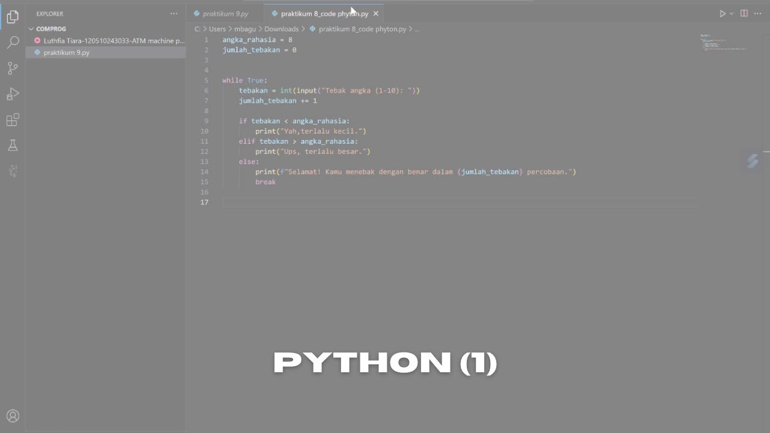This screenshot has width=770, height=433.
Task: Select line number 17 in the gutter
Action: click(205, 202)
